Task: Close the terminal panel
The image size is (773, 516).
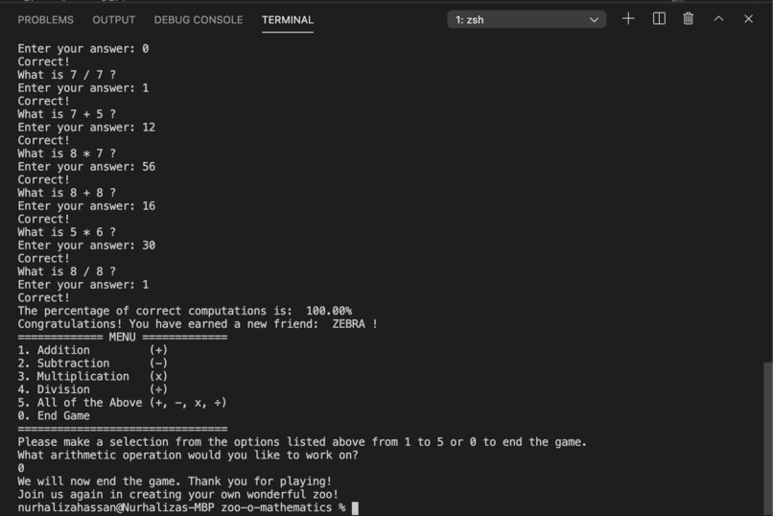Action: click(x=748, y=19)
